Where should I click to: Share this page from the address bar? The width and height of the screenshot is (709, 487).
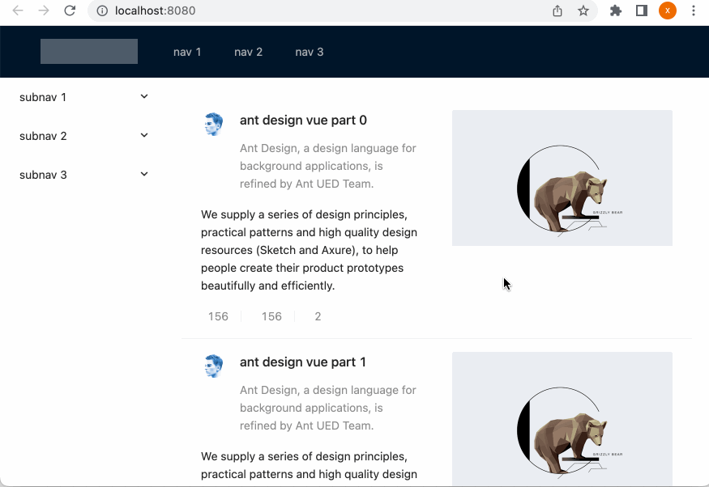click(557, 11)
